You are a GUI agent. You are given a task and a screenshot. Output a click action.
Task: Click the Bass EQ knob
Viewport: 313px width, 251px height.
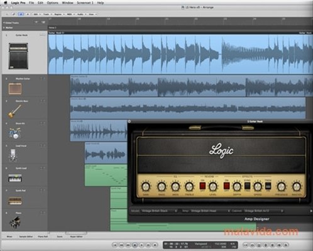[x=162, y=186]
